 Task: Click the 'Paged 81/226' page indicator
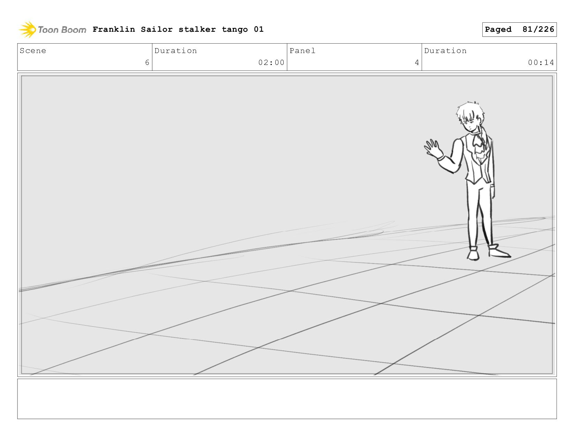pyautogui.click(x=519, y=29)
